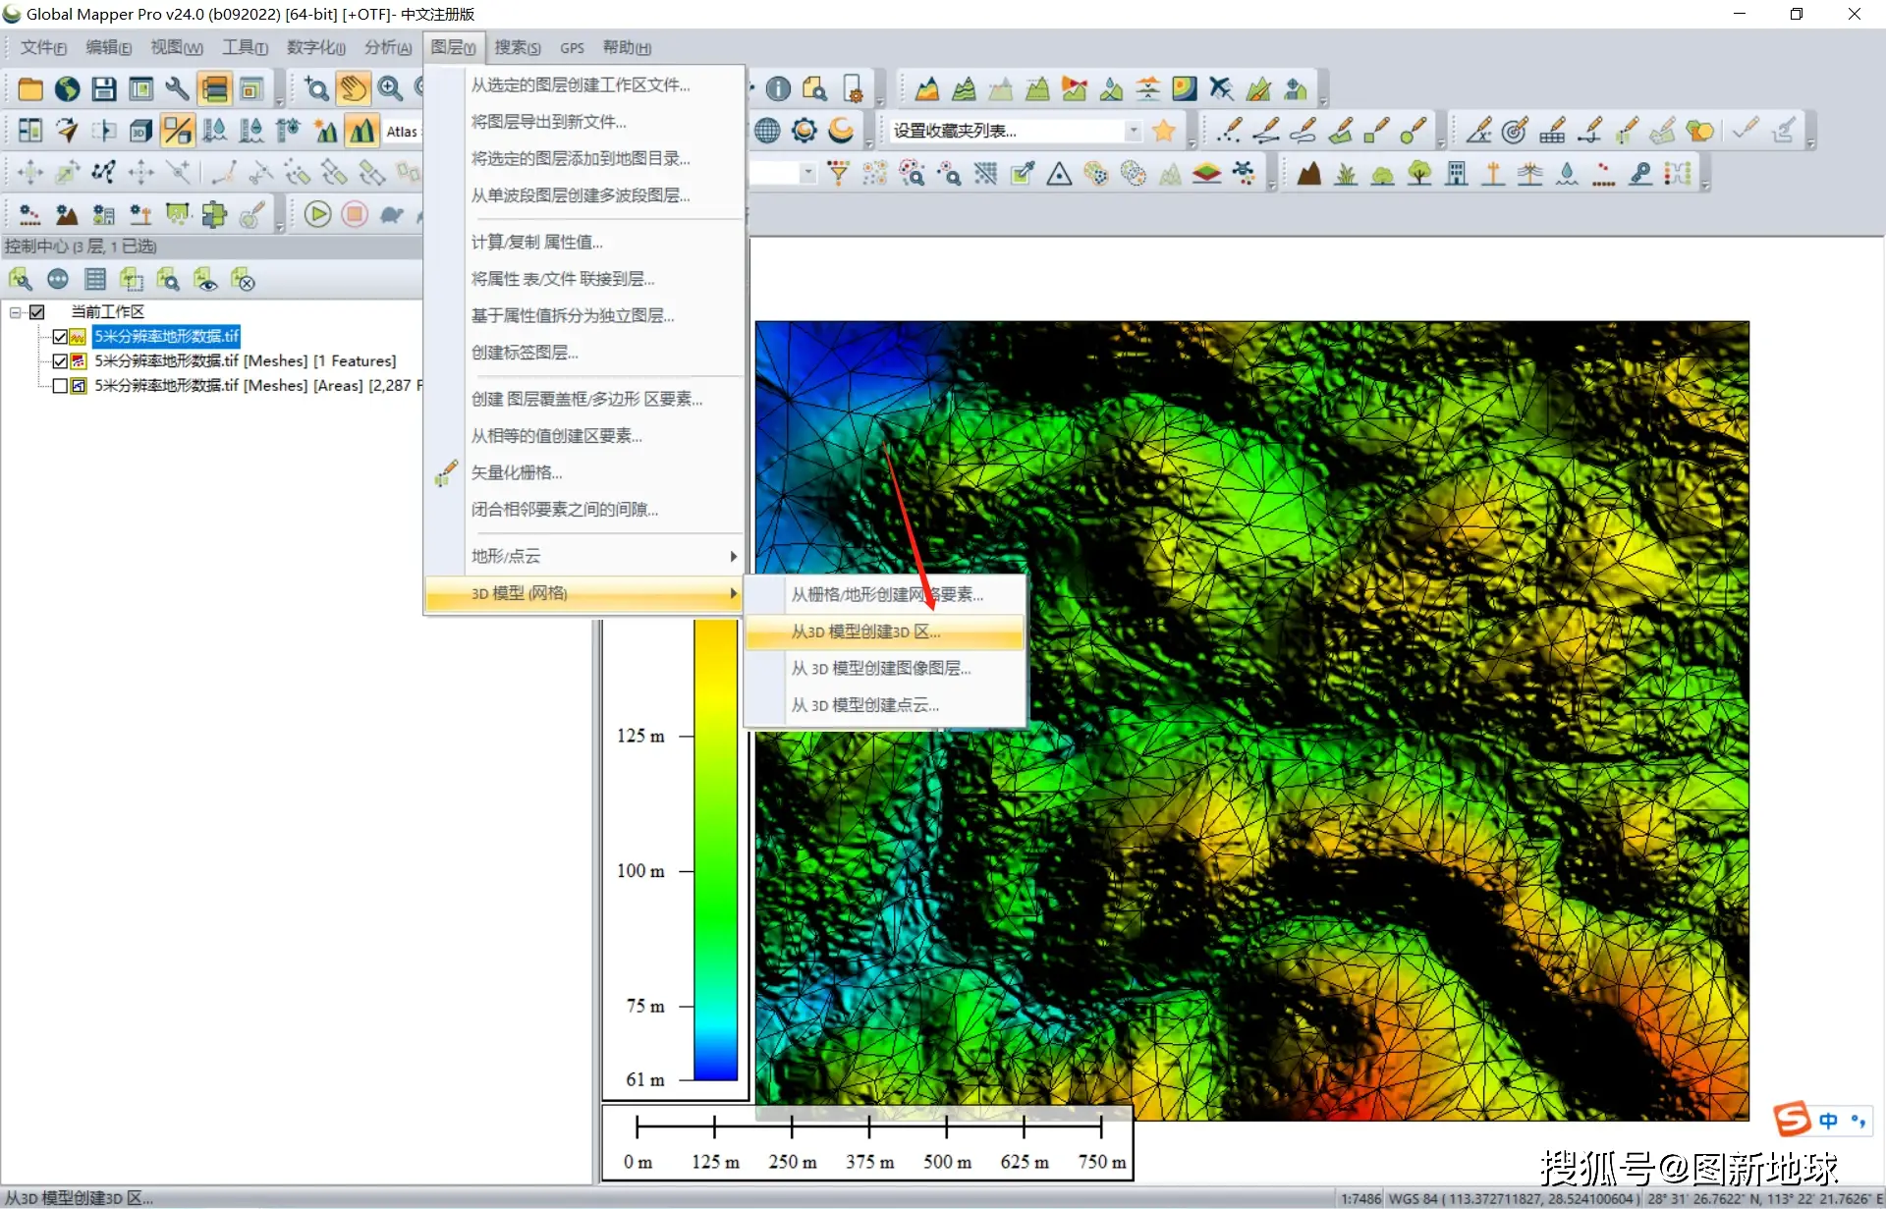Open the lidar toolbar combo box dropdown arrow

coord(808,174)
